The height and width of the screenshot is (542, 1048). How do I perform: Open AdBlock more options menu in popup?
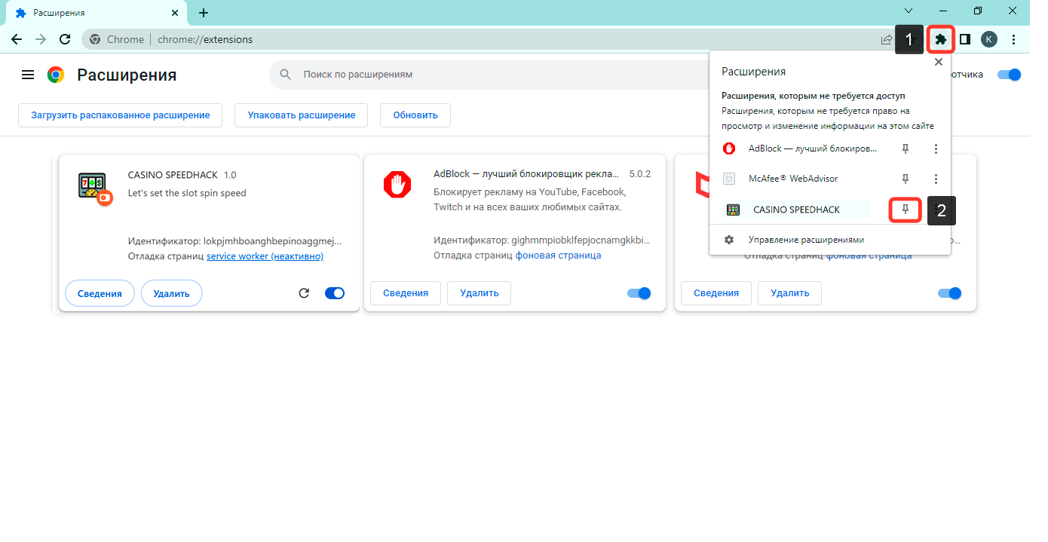[x=936, y=149]
